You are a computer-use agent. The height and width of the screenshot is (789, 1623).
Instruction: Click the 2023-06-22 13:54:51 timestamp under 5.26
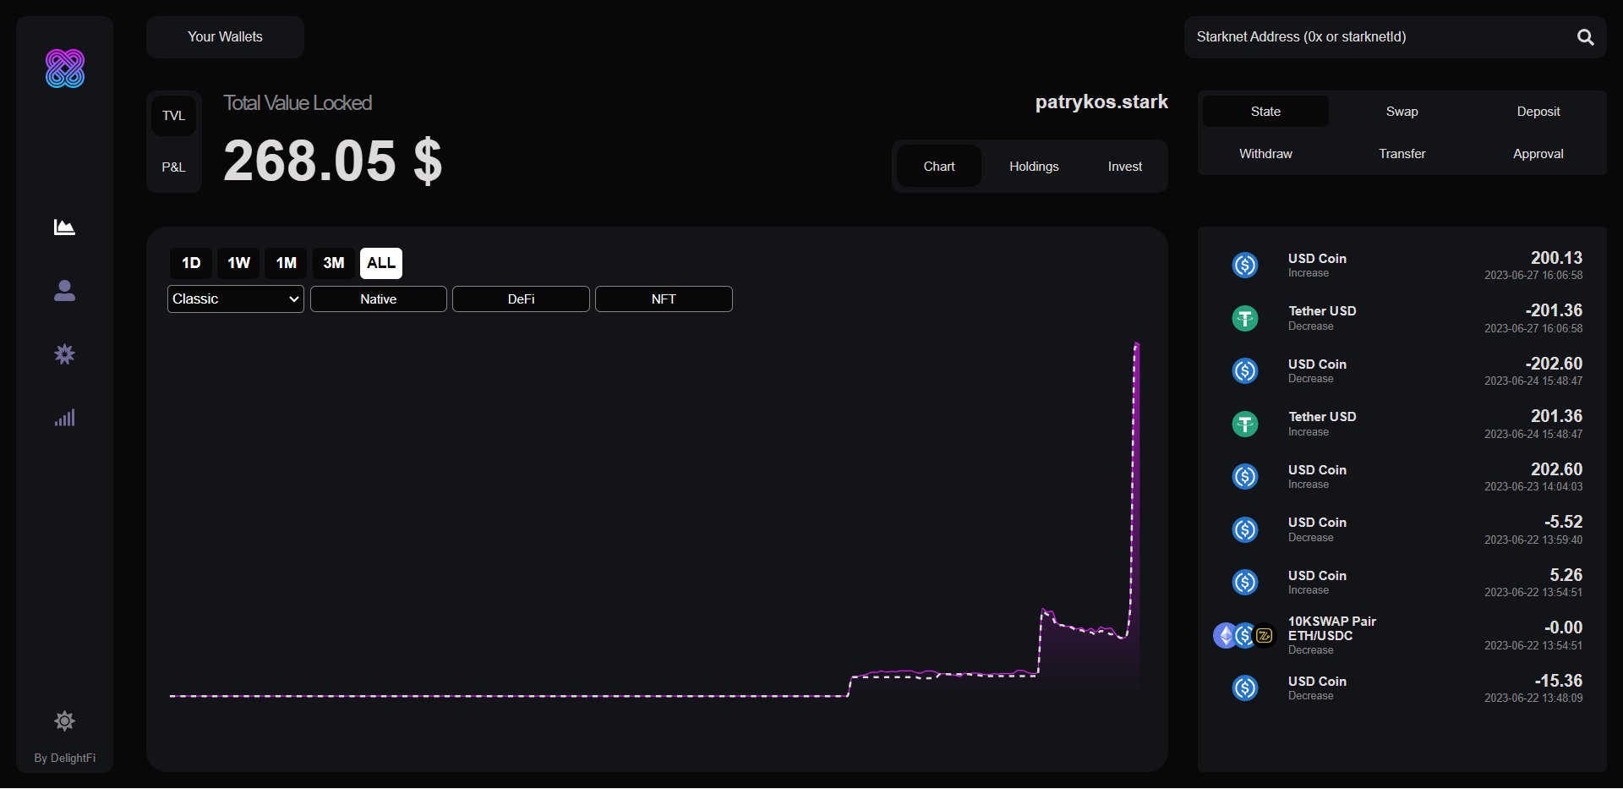point(1533,593)
